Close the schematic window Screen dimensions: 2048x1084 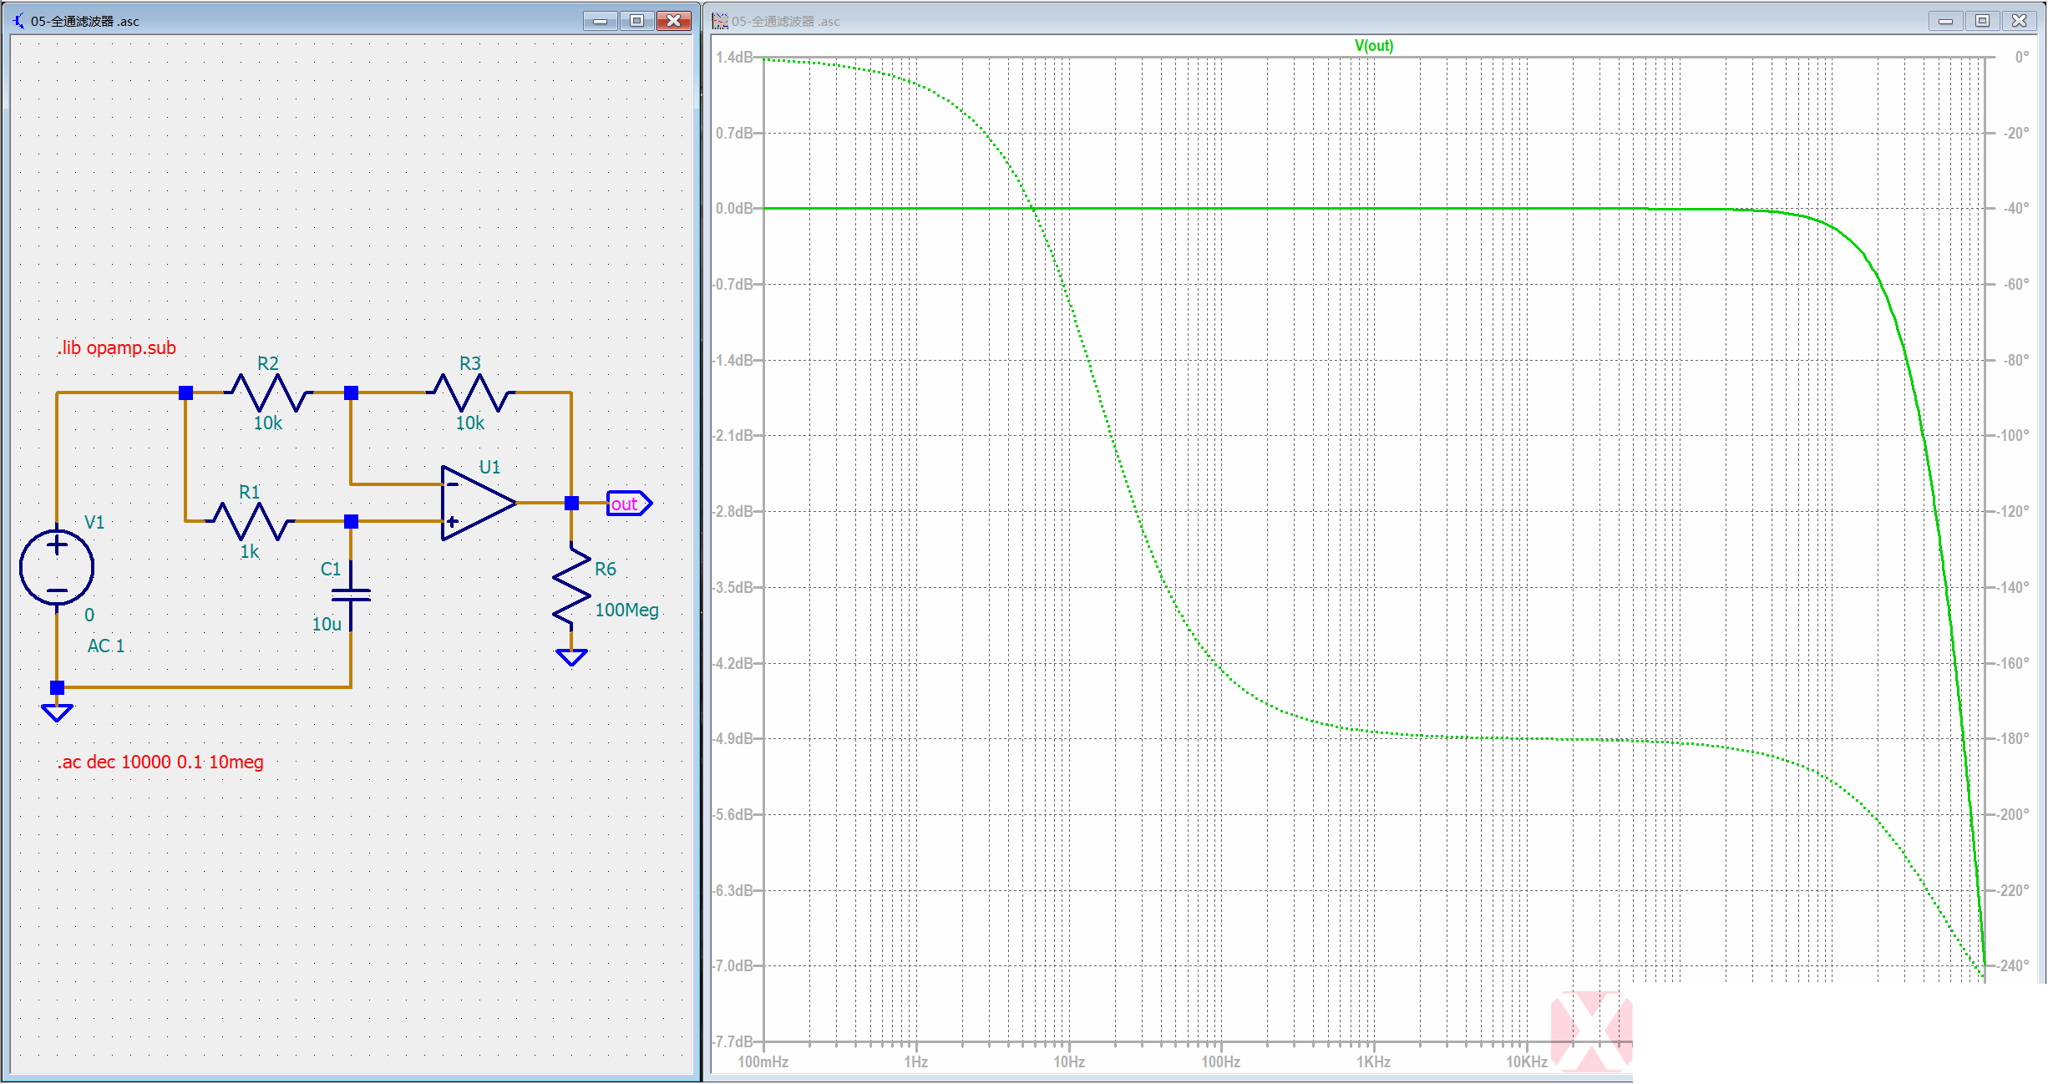673,21
